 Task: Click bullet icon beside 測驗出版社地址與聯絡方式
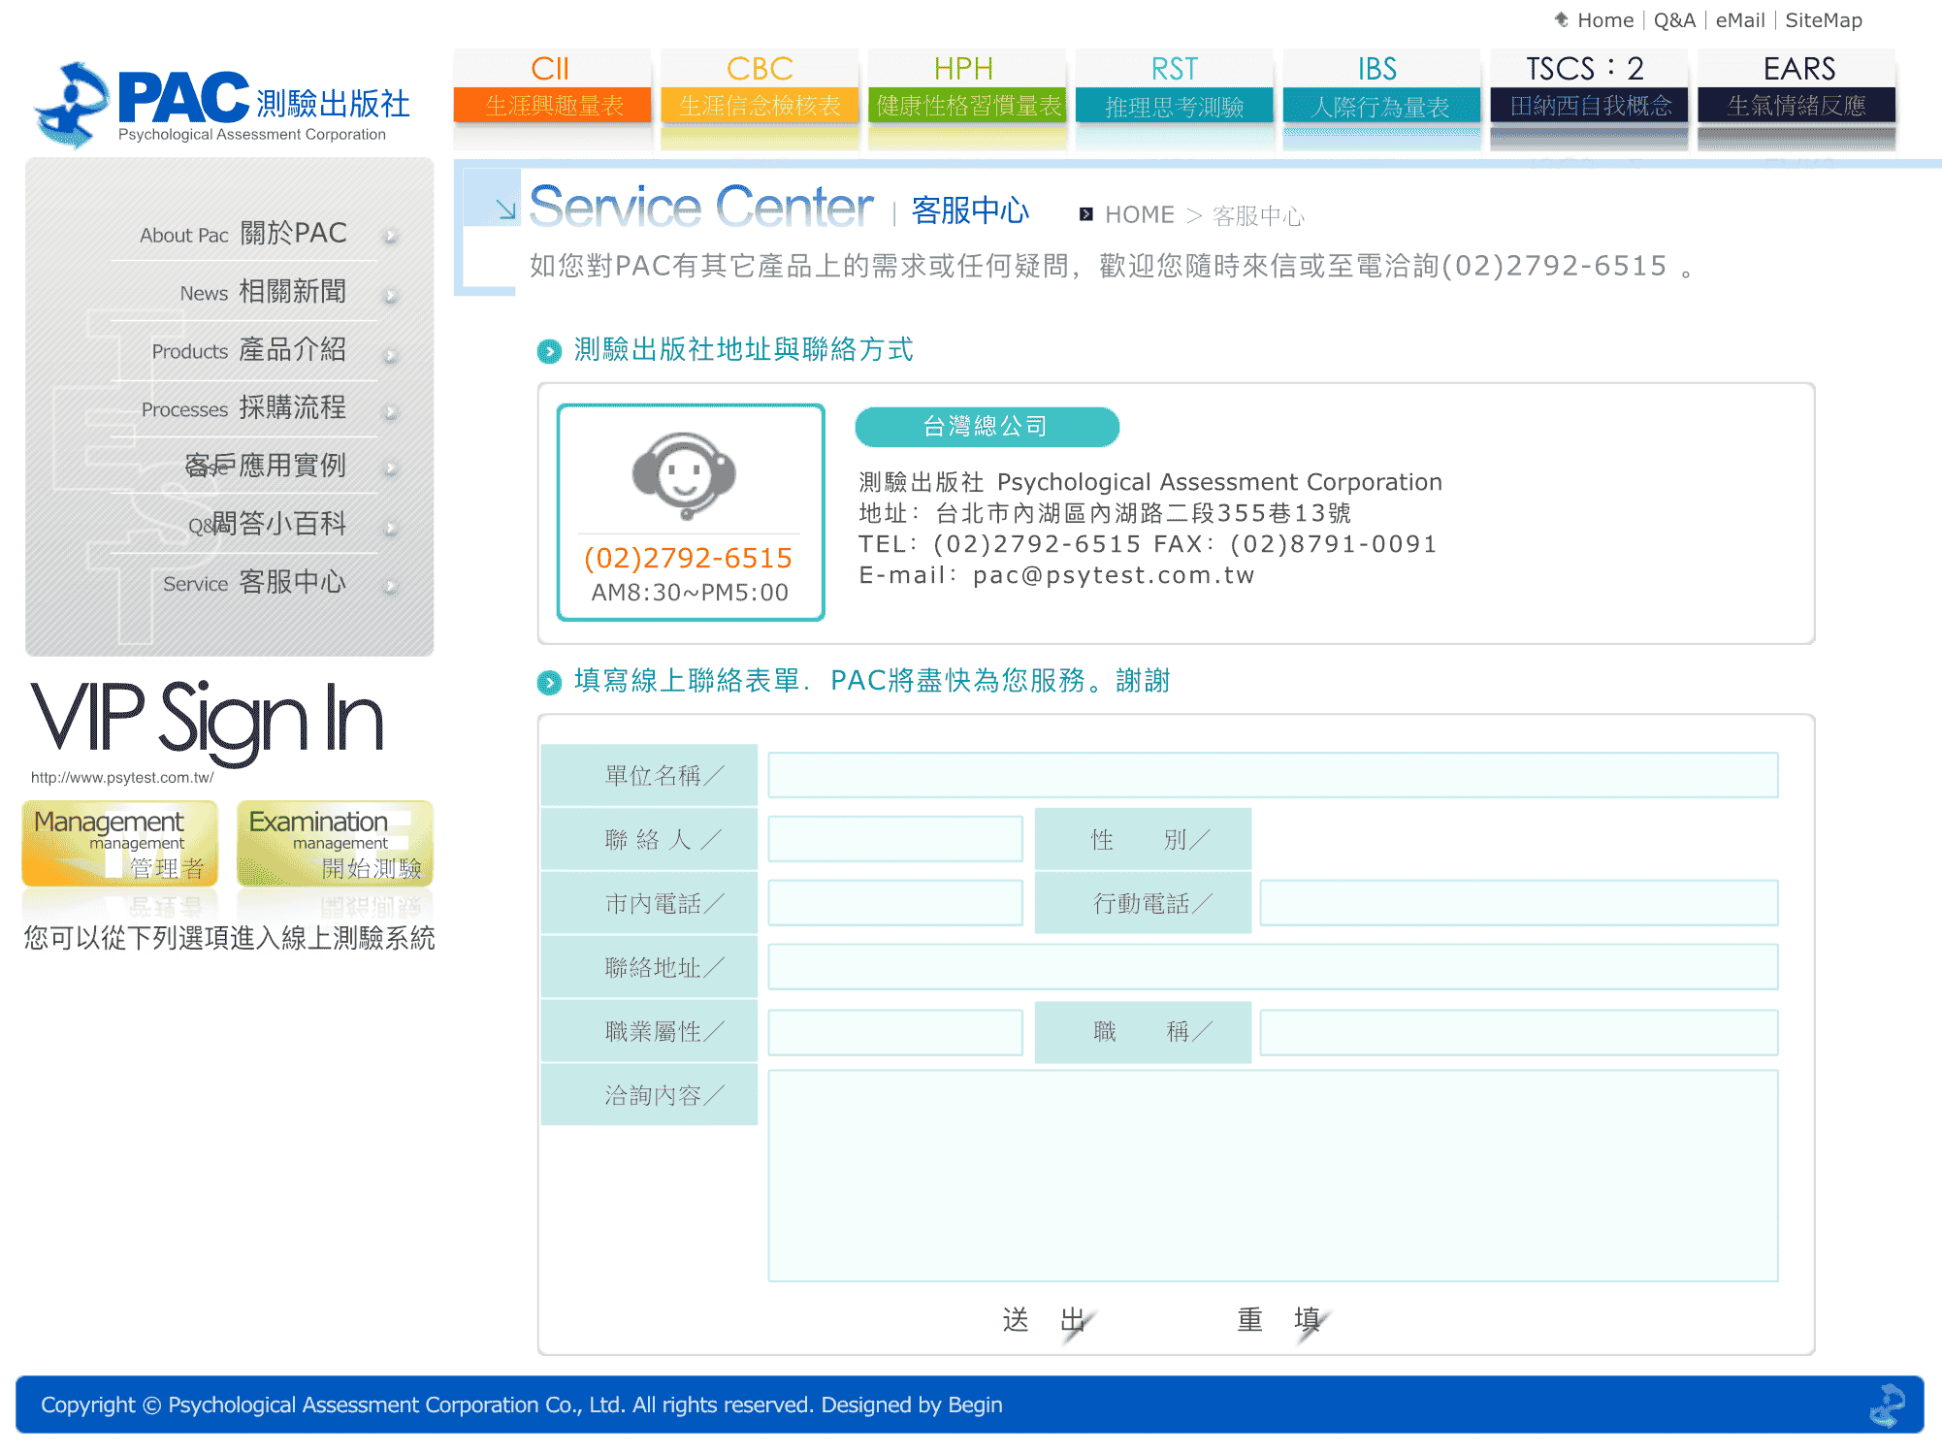click(x=549, y=351)
